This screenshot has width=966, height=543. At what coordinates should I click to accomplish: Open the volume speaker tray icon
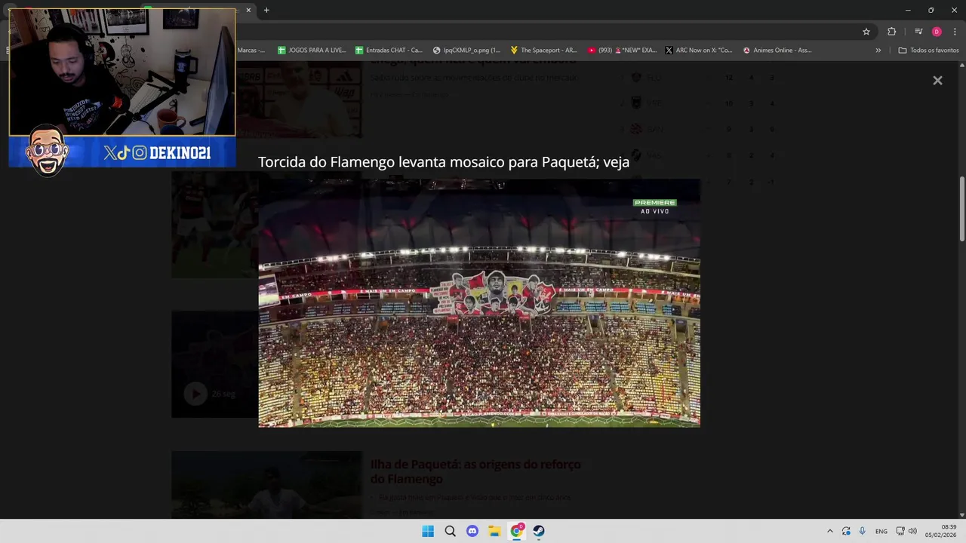[x=912, y=531]
